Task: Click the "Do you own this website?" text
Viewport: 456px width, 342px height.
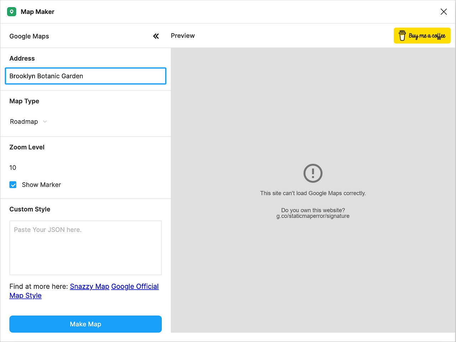Action: (313, 210)
